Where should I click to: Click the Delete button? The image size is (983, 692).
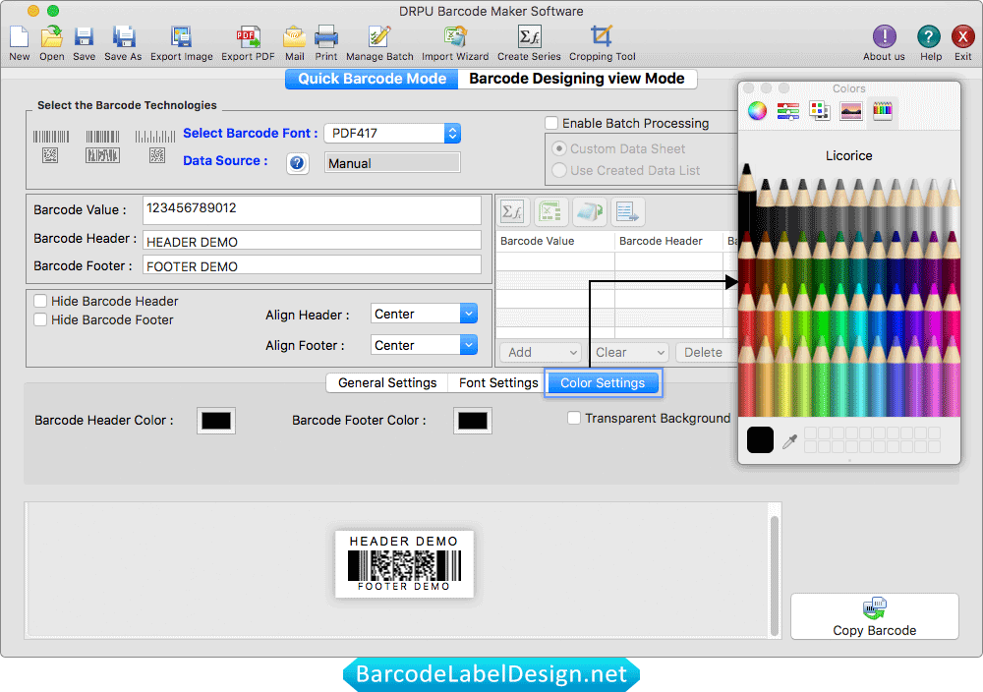tap(704, 352)
